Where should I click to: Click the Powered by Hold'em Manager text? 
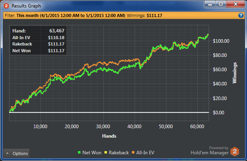click(210, 150)
